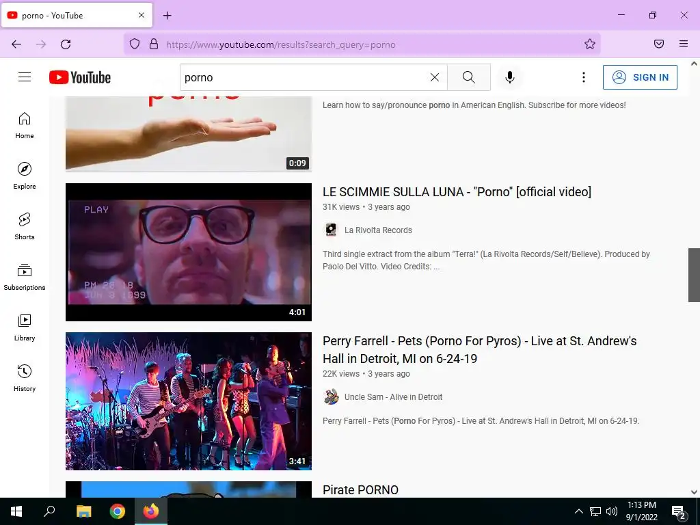The image size is (700, 525).
Task: Click the scrollbar up arrow
Action: click(694, 64)
